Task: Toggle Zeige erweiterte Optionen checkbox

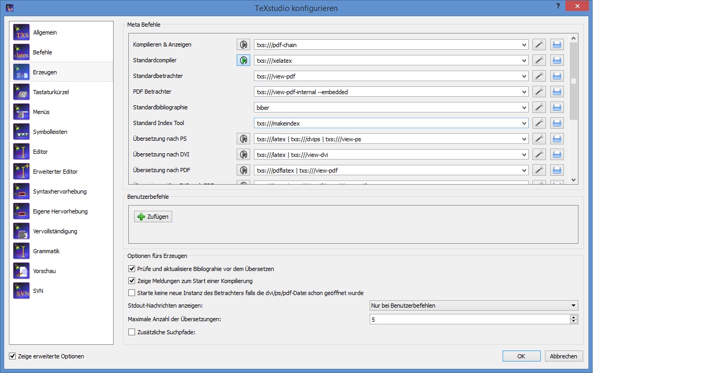Action: point(13,356)
